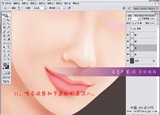The width and height of the screenshot is (160, 115).
Task: Select the Magic Wand tool
Action: coord(8,24)
